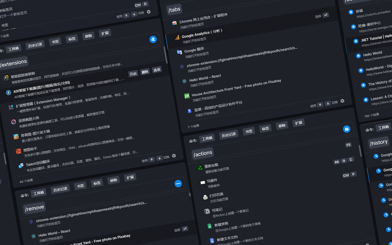This screenshot has width=392, height=245.
Task: Click the bookmark icon beside .NET Tutorial
Action: coord(356,41)
